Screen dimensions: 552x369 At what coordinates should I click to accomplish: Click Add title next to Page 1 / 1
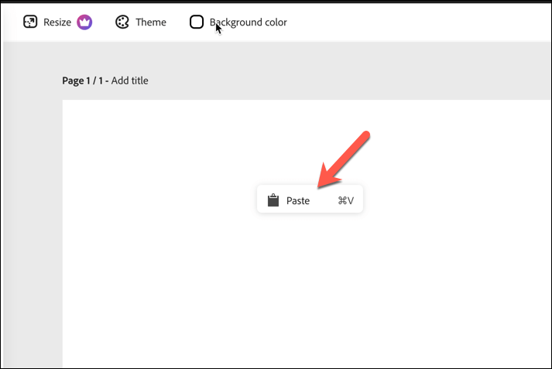point(130,80)
